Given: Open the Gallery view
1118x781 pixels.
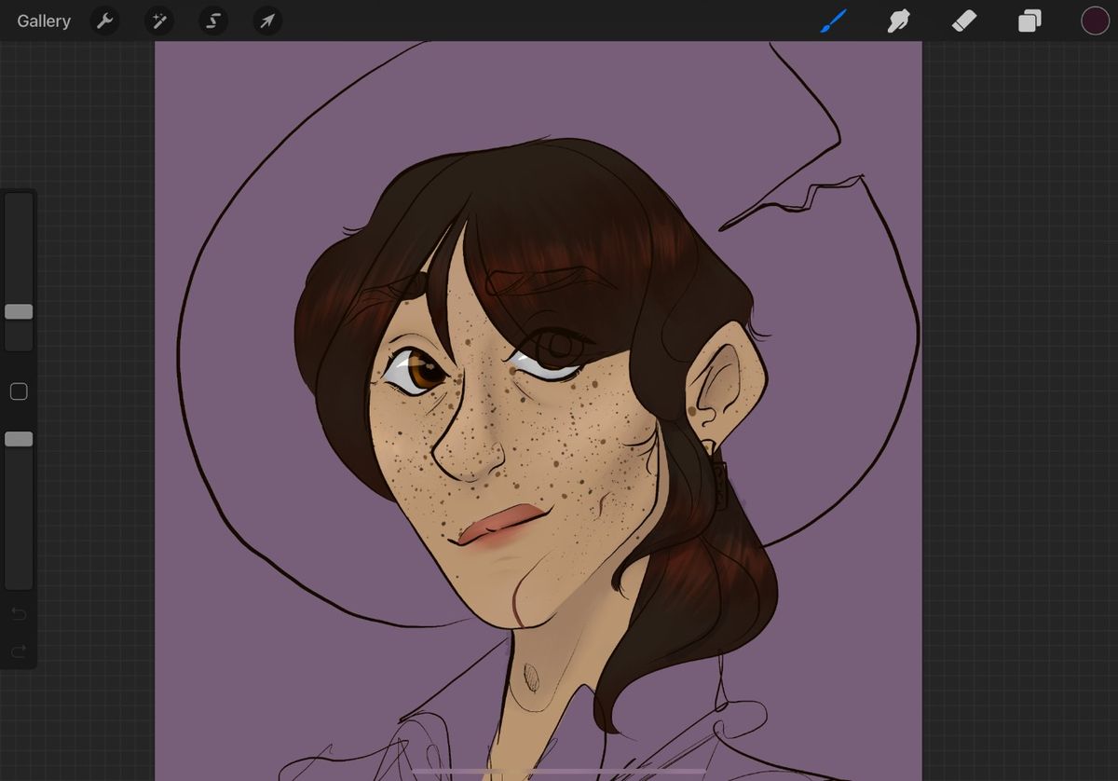Looking at the screenshot, I should pos(44,21).
